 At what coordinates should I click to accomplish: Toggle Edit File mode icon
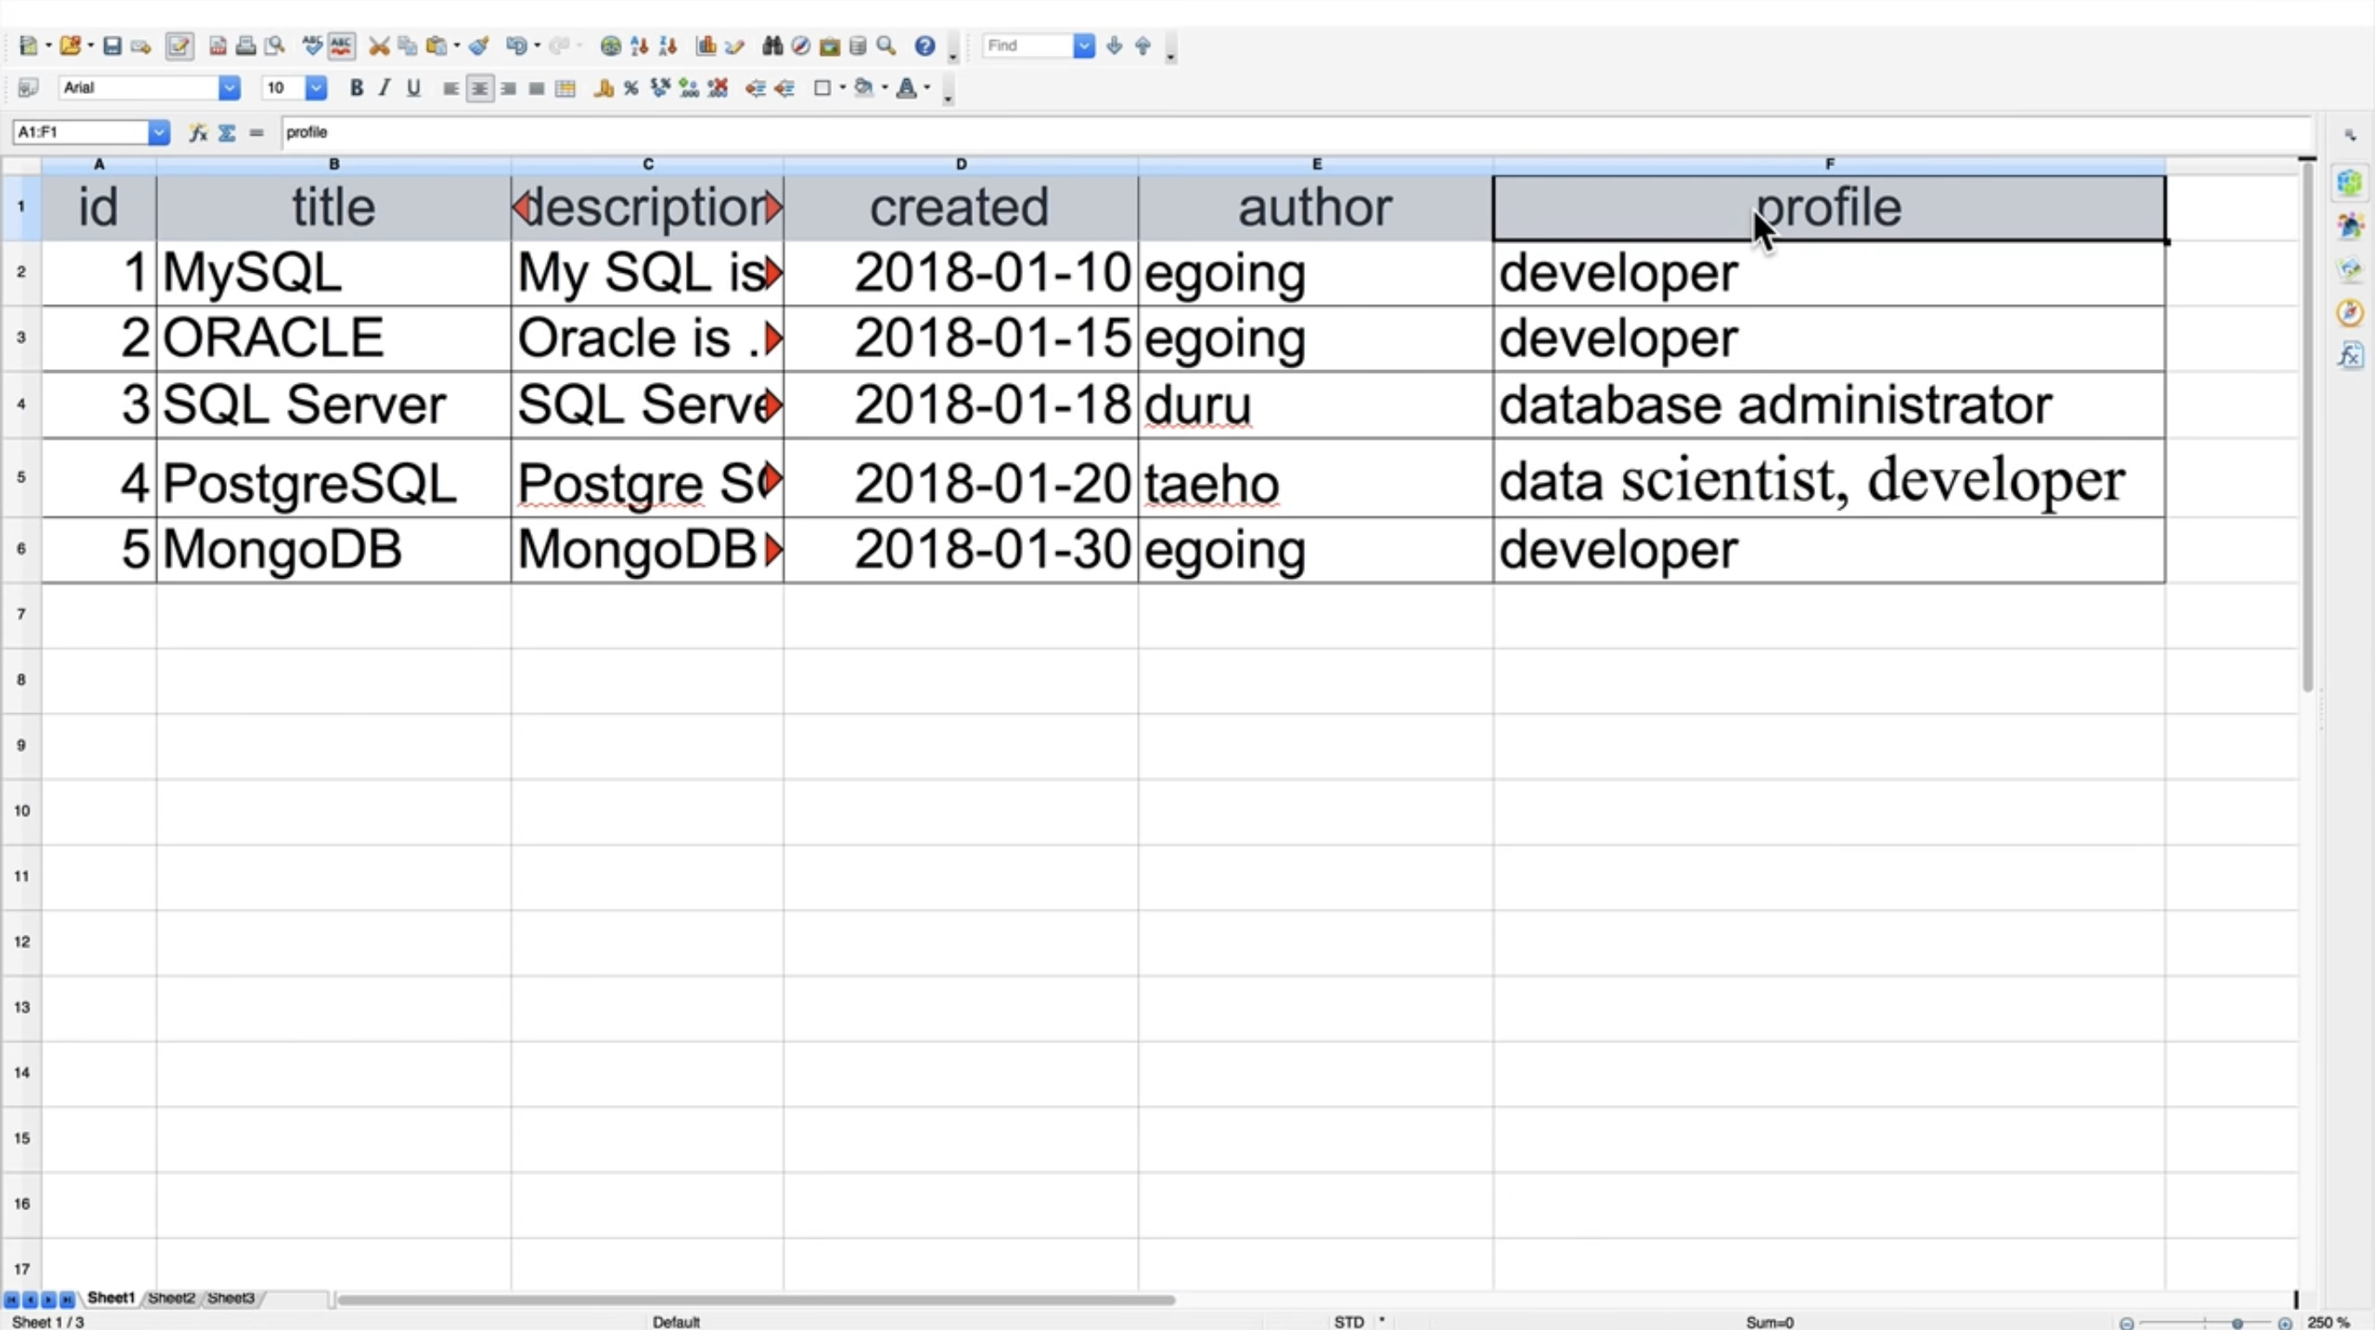(x=179, y=45)
